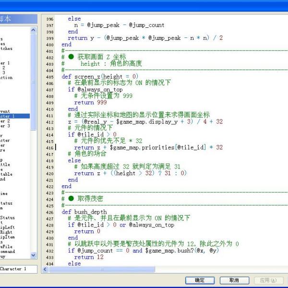Click the script list scroll-down arrow

tap(33, 255)
